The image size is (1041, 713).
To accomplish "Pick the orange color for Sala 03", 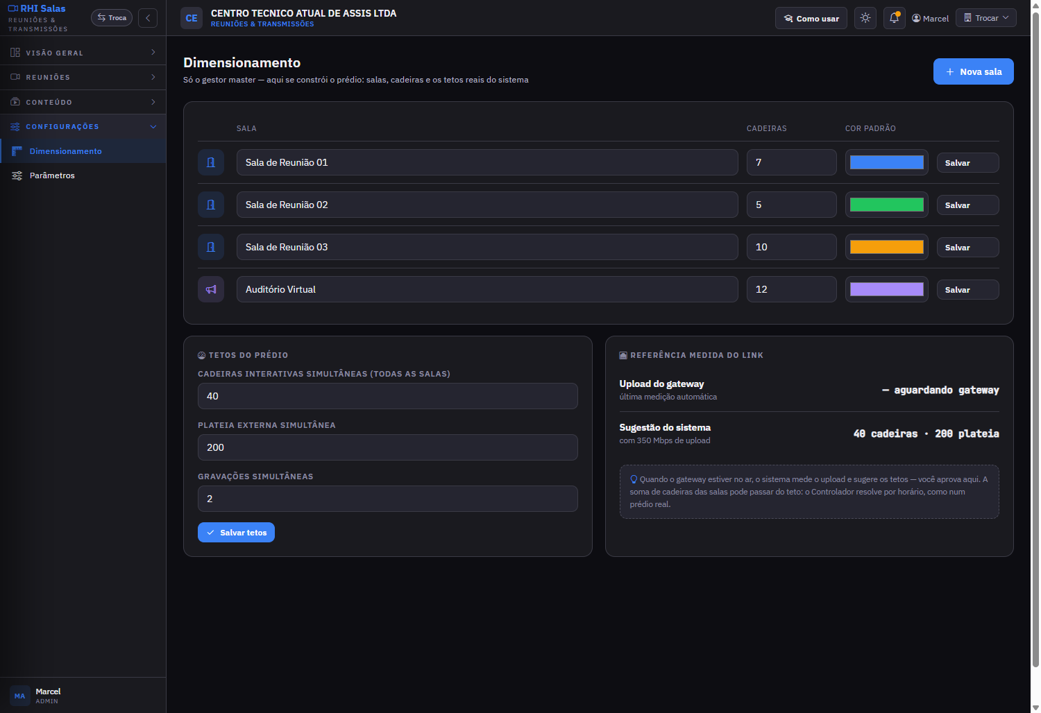I will [x=887, y=247].
